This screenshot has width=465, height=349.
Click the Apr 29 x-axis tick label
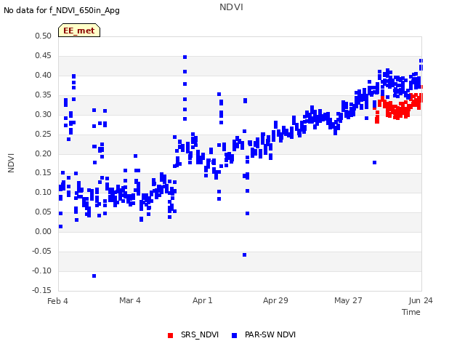pyautogui.click(x=275, y=300)
